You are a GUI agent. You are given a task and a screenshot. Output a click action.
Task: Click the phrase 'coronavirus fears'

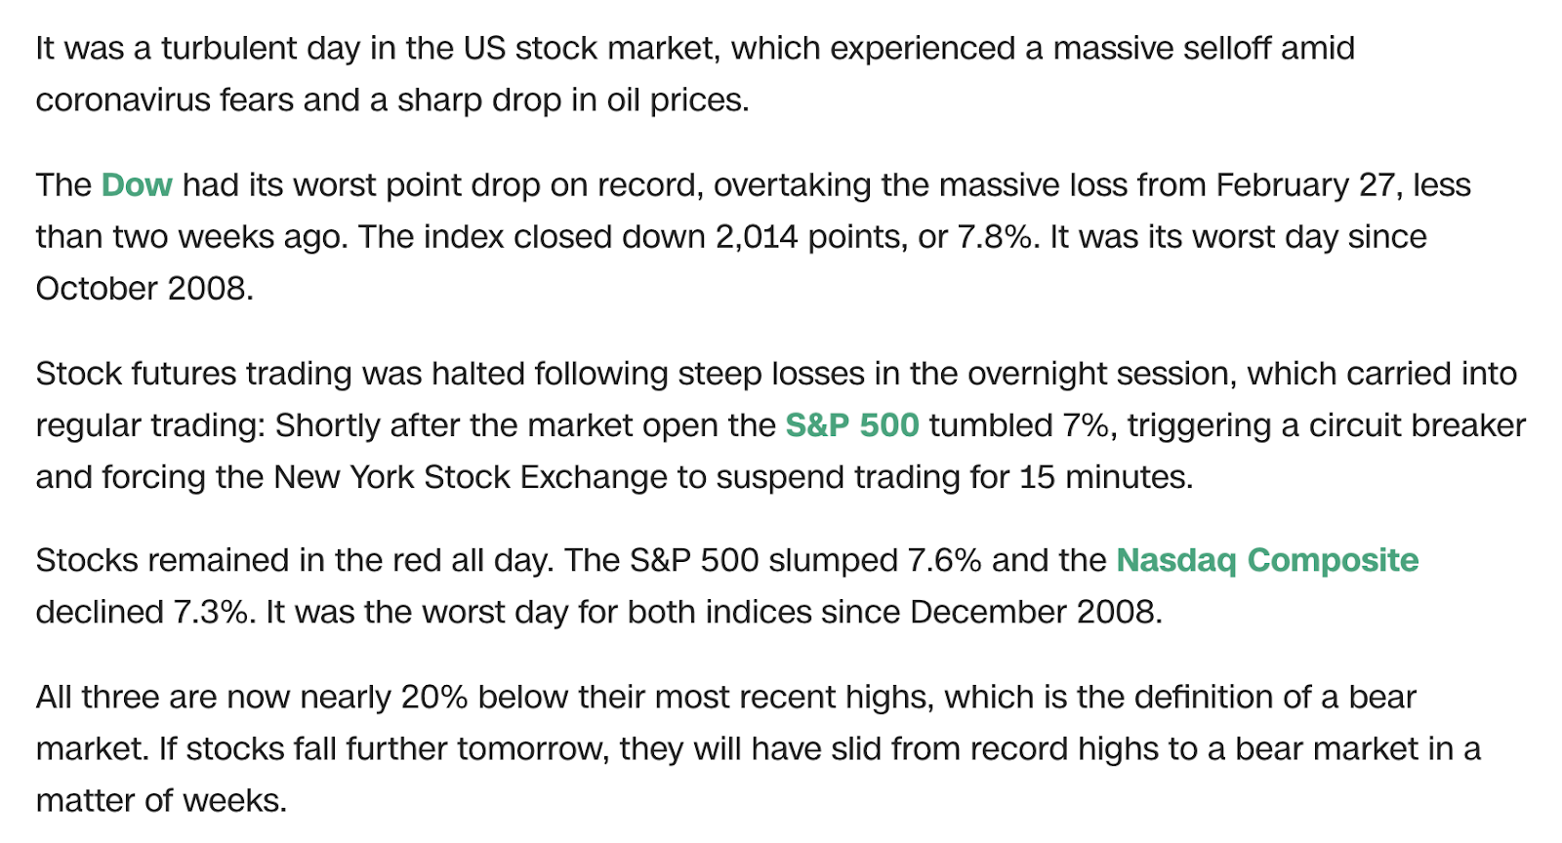click(165, 100)
